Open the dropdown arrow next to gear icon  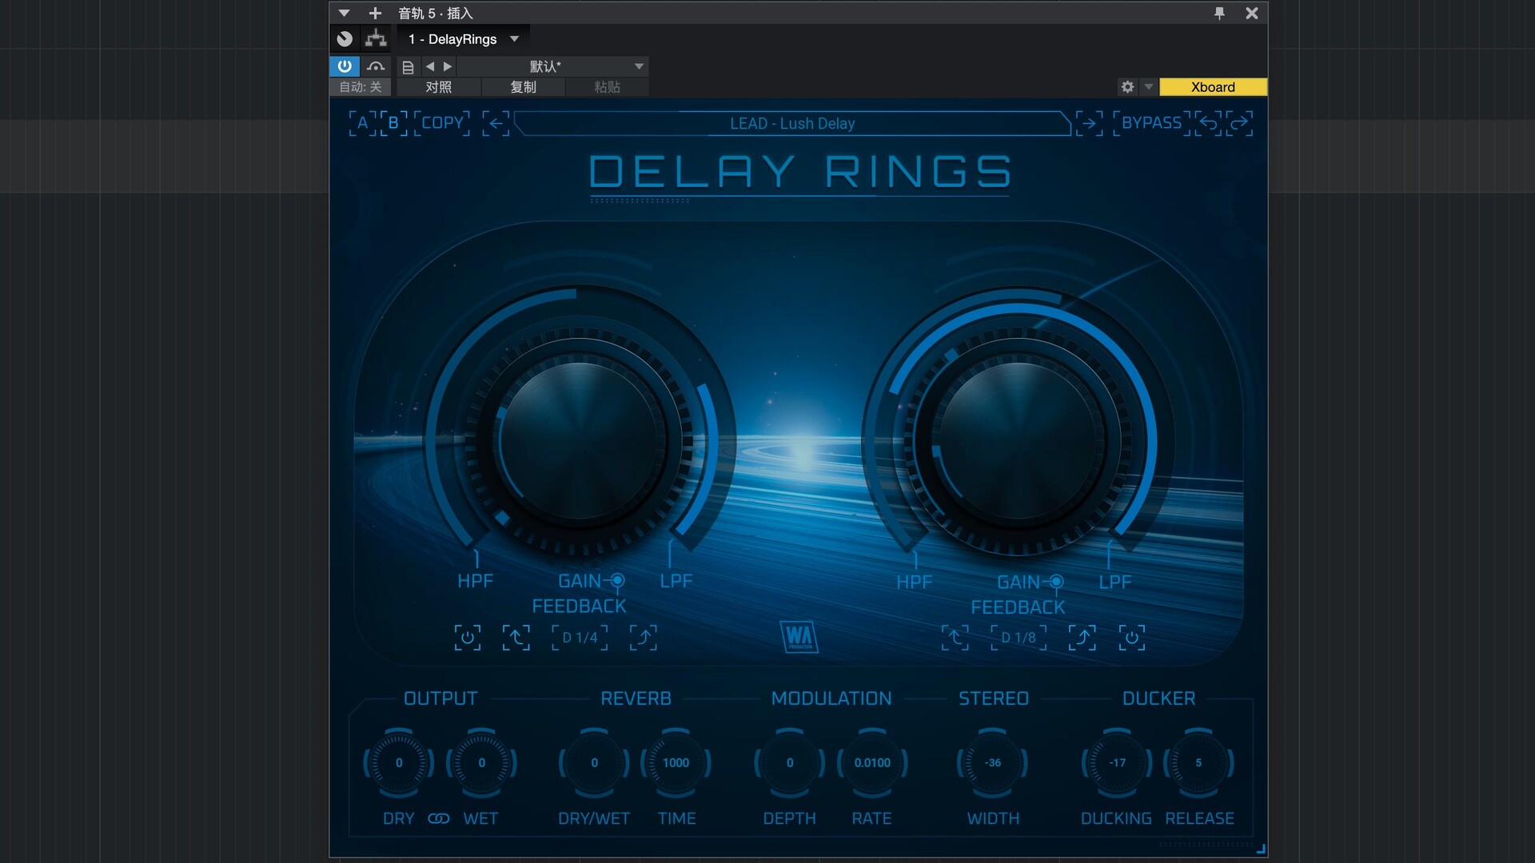click(x=1149, y=86)
